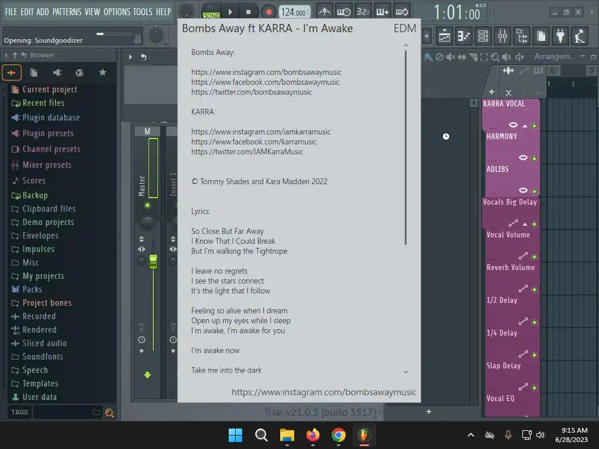Toggle the 1/2 Delay track mute LED
This screenshot has width=599, height=449.
[534, 322]
